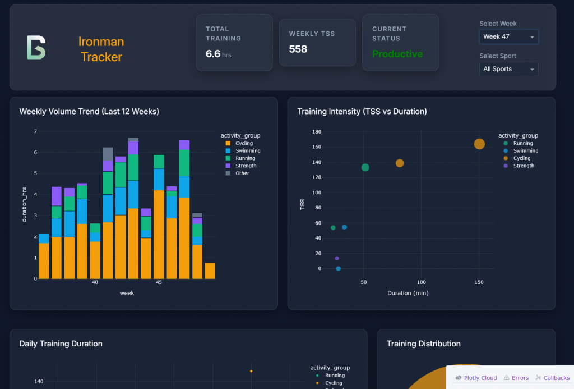Toggle Swimming series in Weekly Volume Trend legend
The height and width of the screenshot is (389, 574).
click(247, 151)
